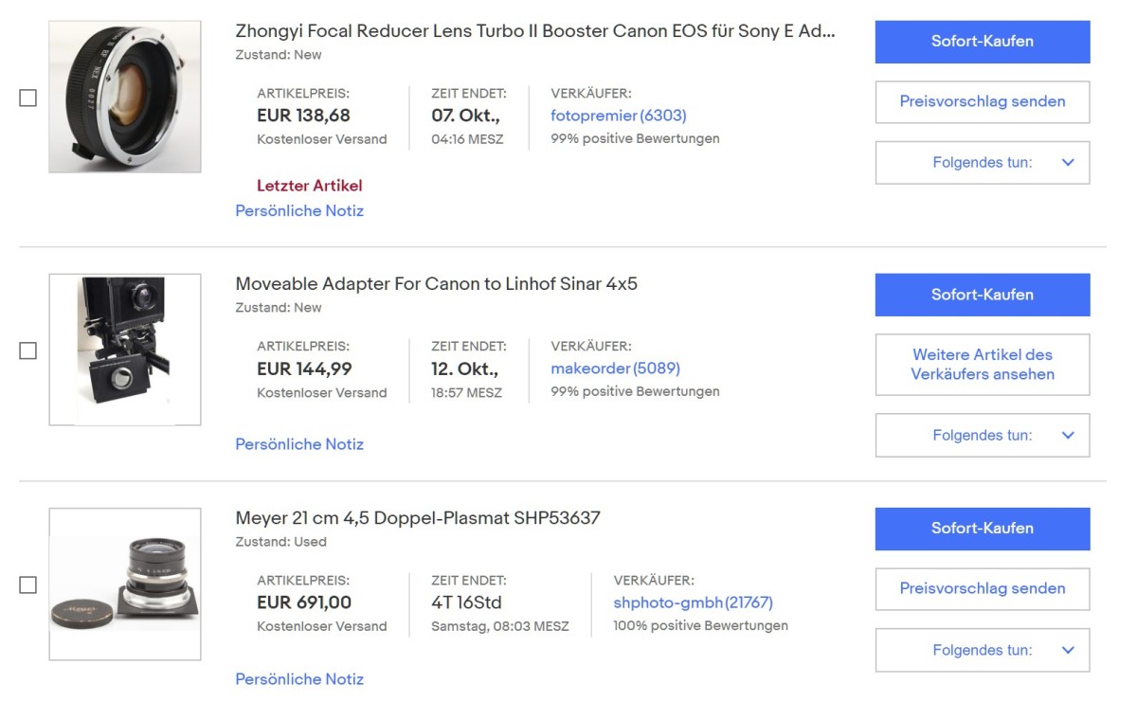The image size is (1137, 701).
Task: Open the Moveable Adapter camera thumbnail
Action: point(125,350)
